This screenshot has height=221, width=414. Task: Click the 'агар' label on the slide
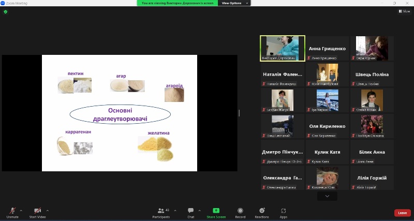tap(121, 76)
